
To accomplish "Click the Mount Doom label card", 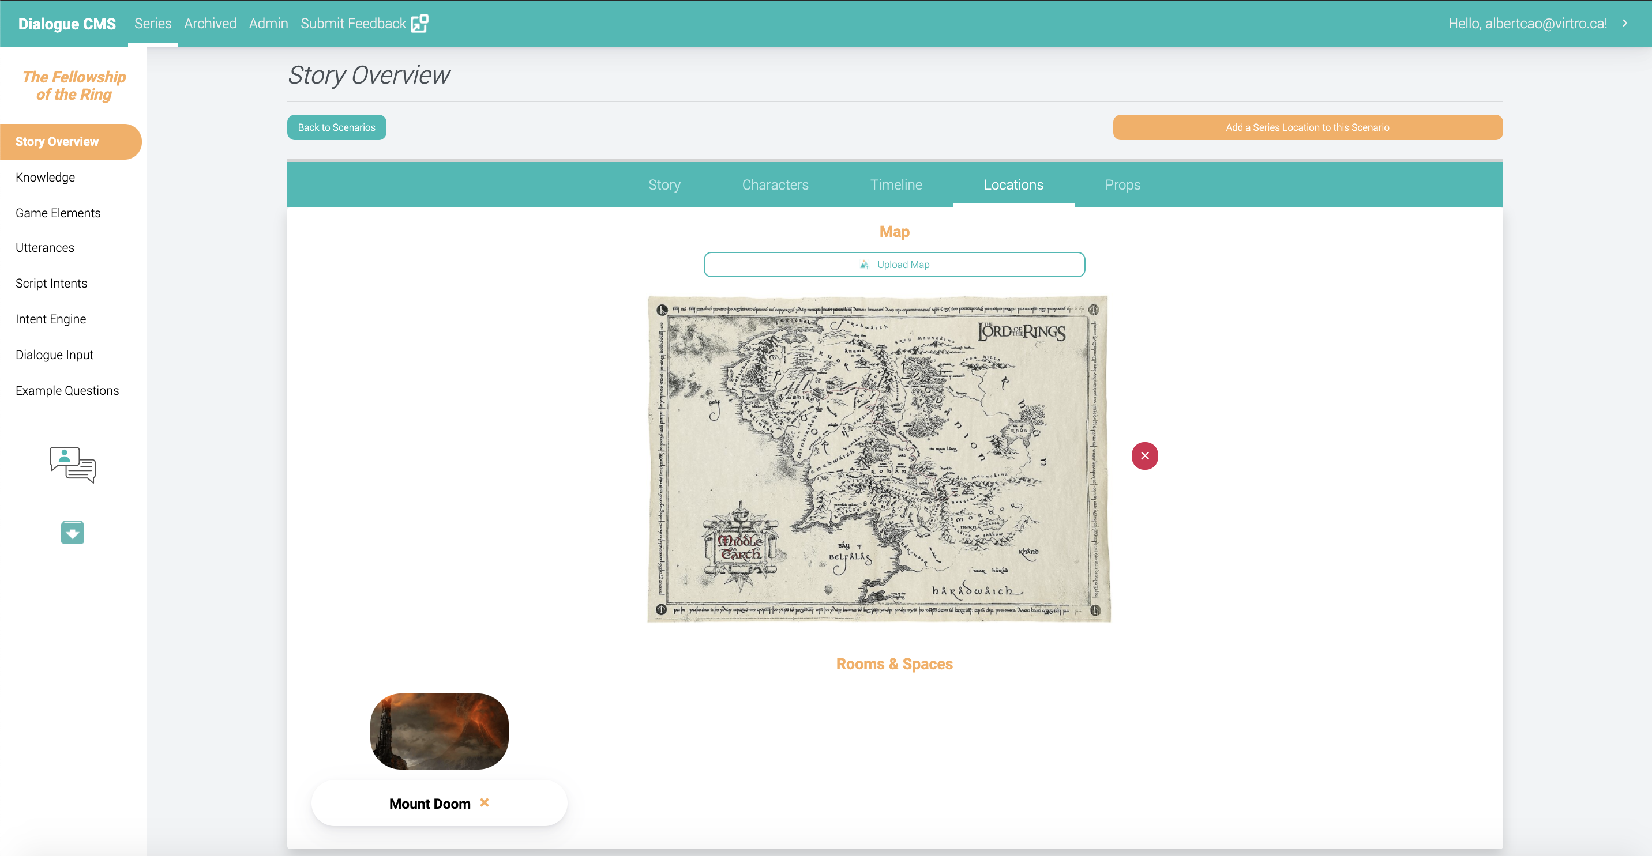I will [x=440, y=804].
